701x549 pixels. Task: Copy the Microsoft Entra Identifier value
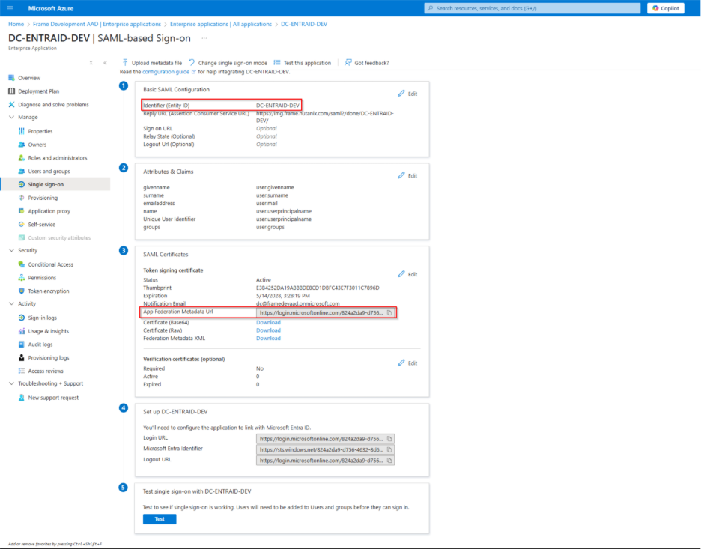389,449
